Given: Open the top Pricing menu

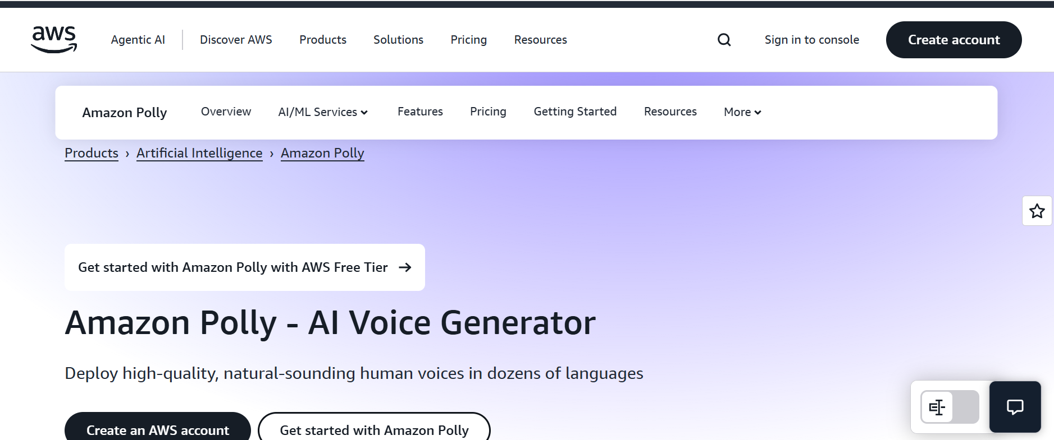Looking at the screenshot, I should point(468,40).
